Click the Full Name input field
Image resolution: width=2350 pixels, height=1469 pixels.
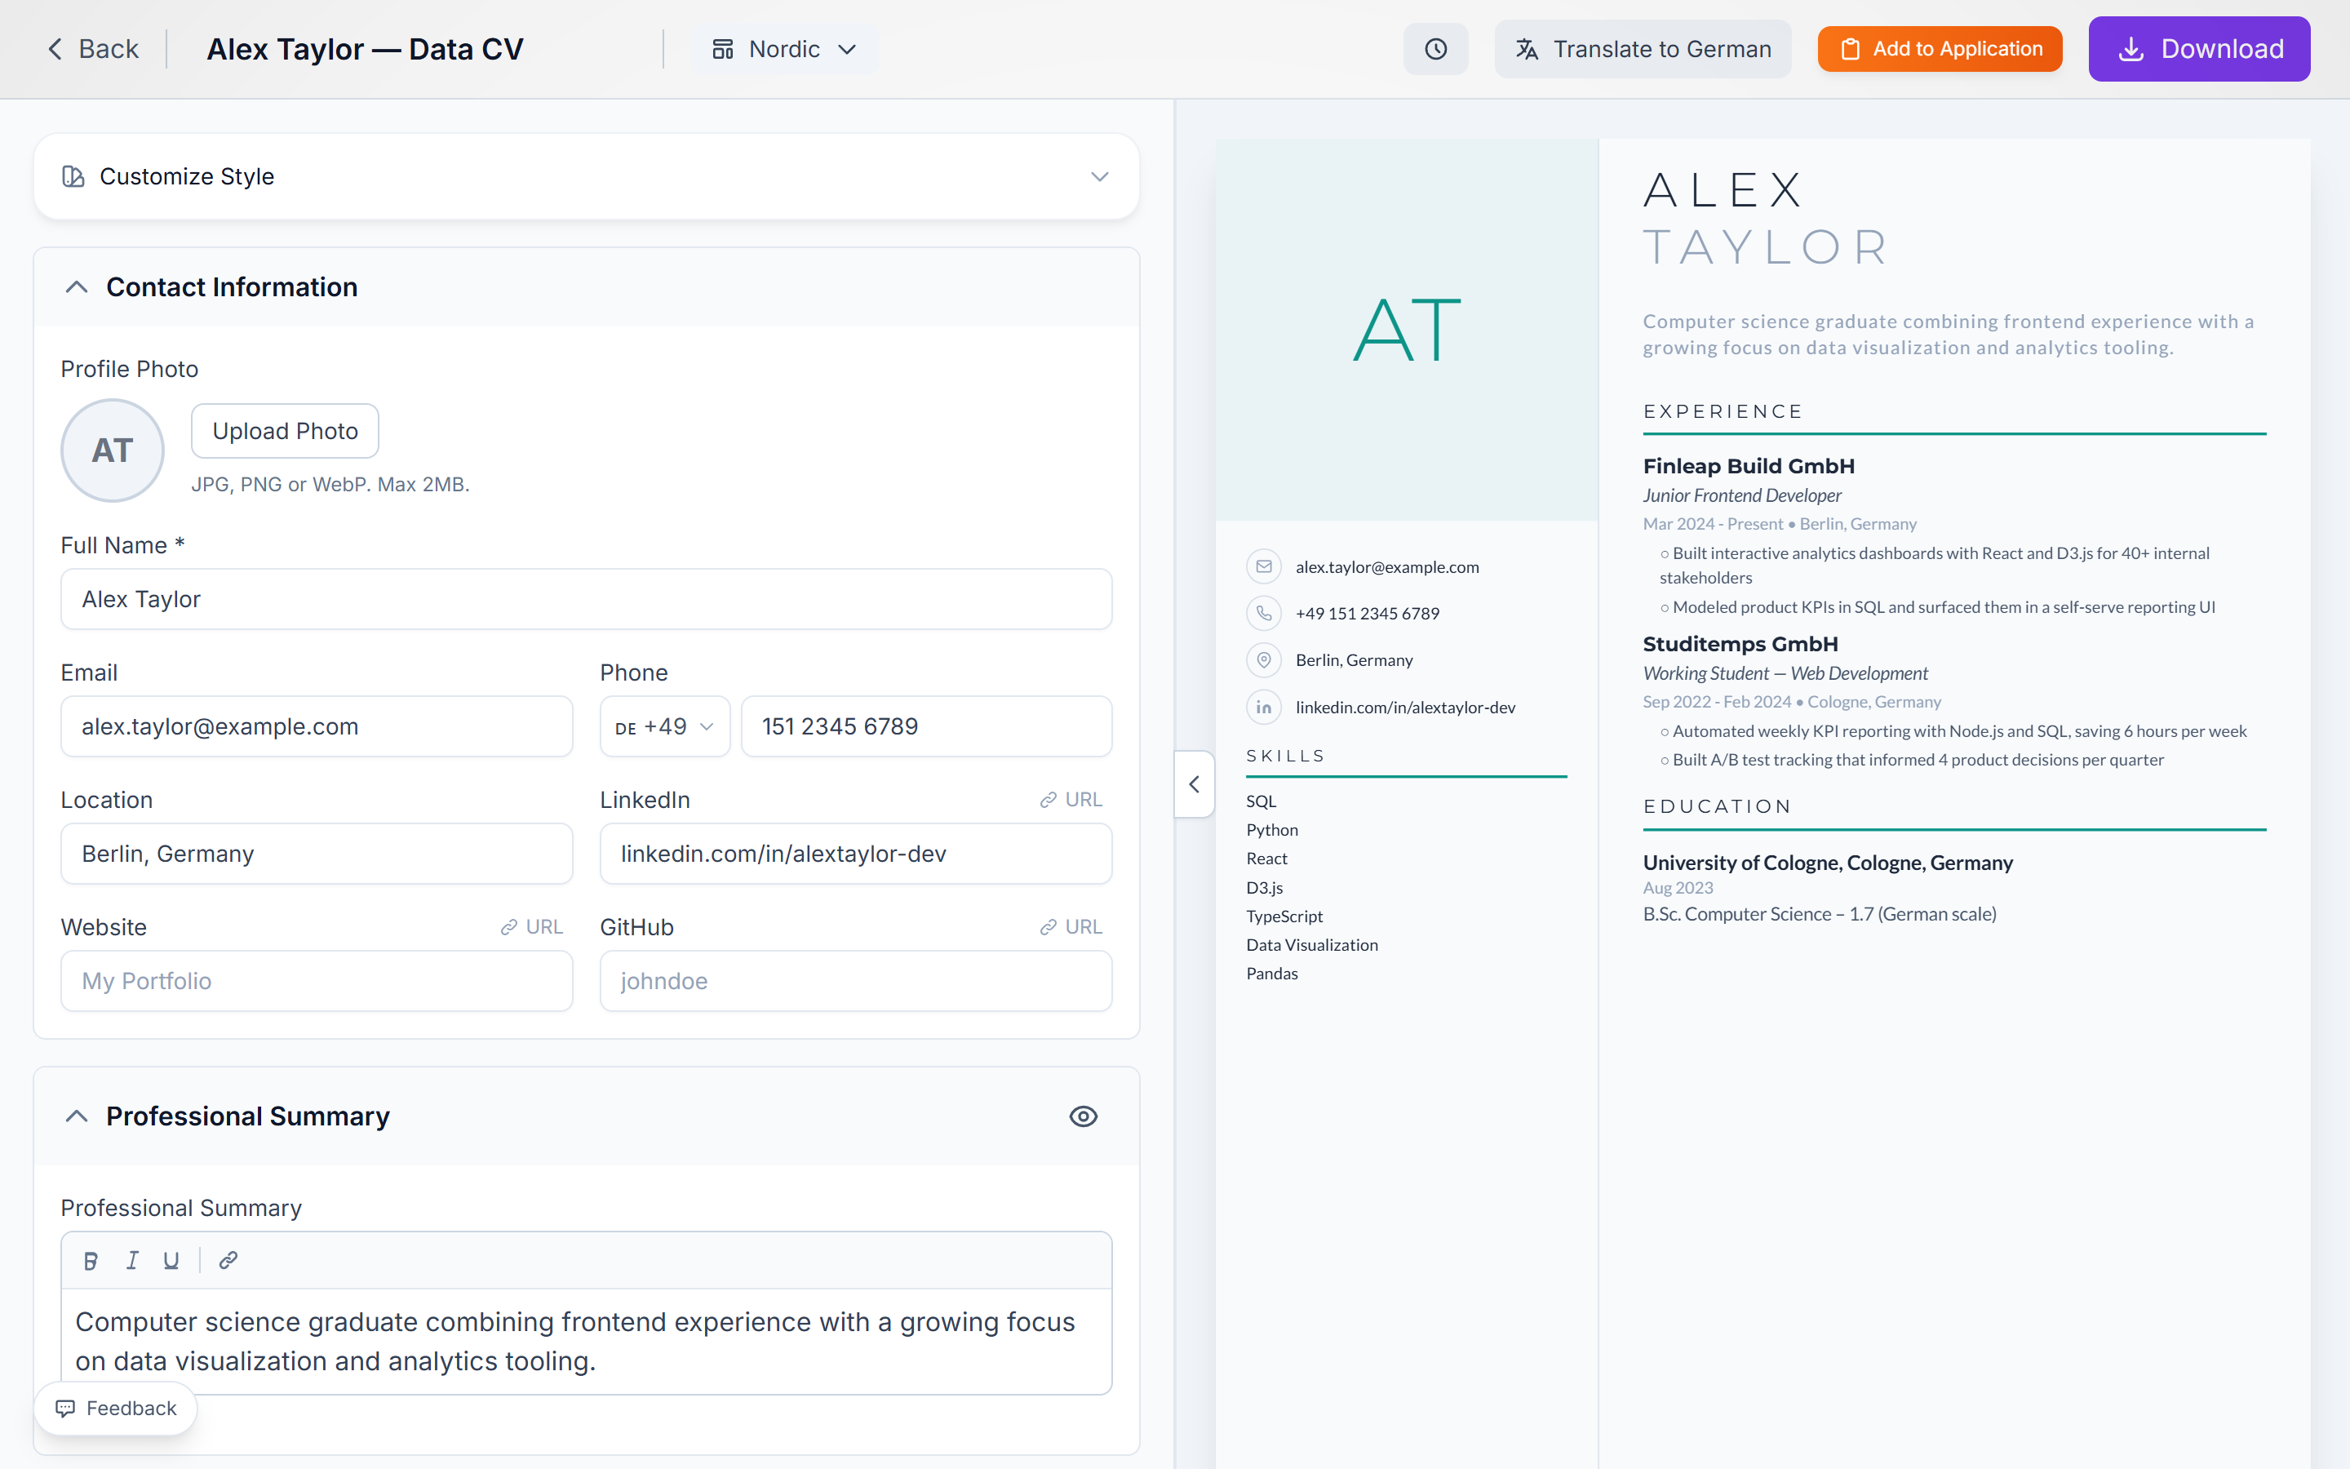[x=587, y=598]
